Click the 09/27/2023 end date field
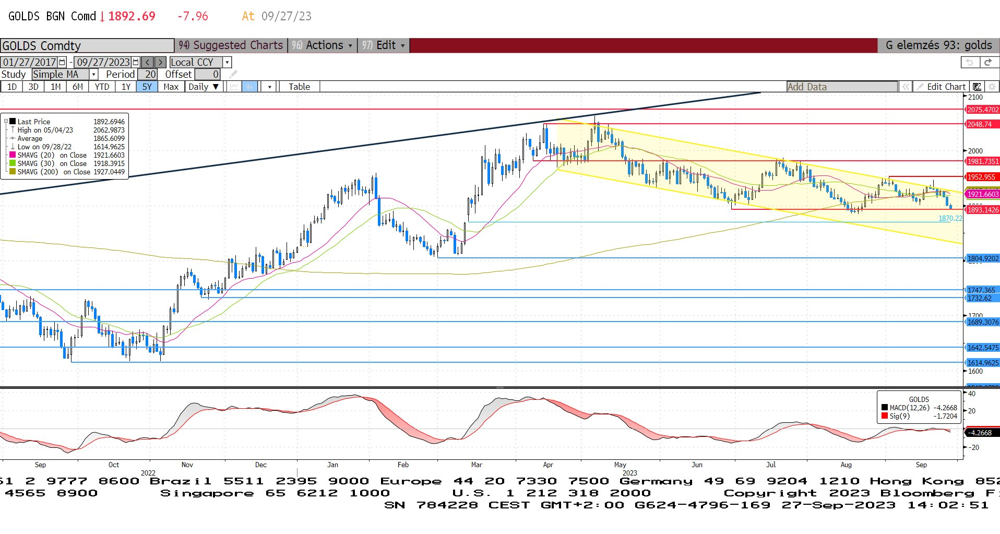Screen dimensions: 1000x534 103,62
